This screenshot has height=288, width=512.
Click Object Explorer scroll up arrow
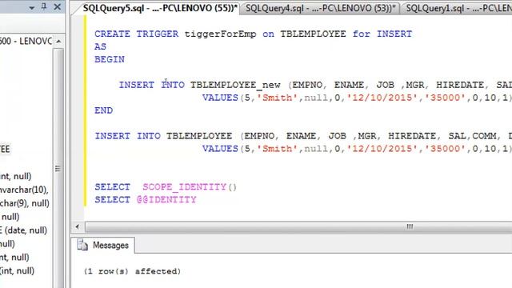point(58,42)
